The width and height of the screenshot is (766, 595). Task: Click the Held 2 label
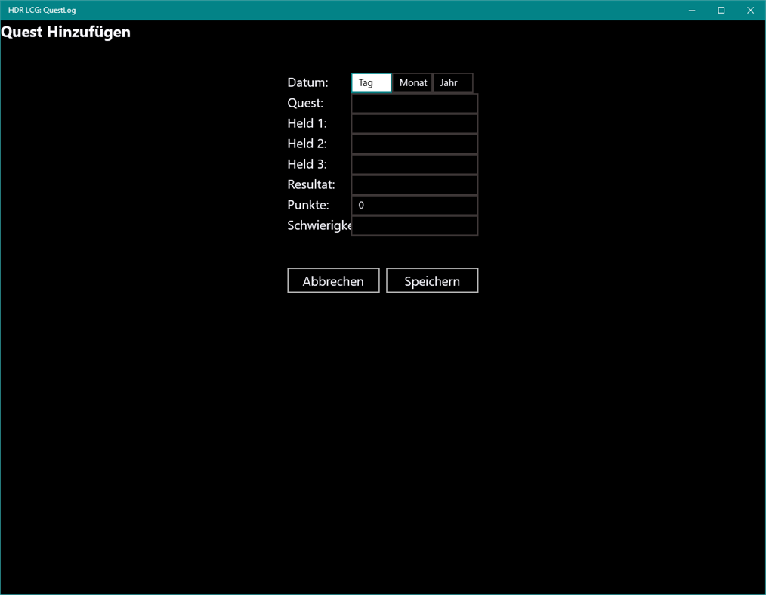click(307, 143)
